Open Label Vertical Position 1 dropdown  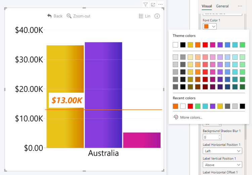[222, 165]
